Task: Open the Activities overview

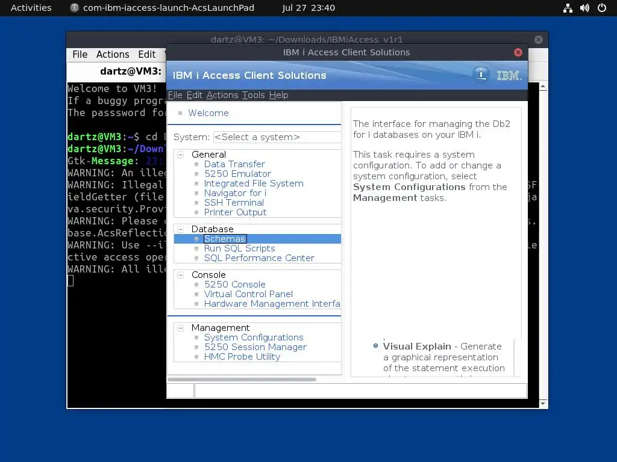Action: (31, 8)
